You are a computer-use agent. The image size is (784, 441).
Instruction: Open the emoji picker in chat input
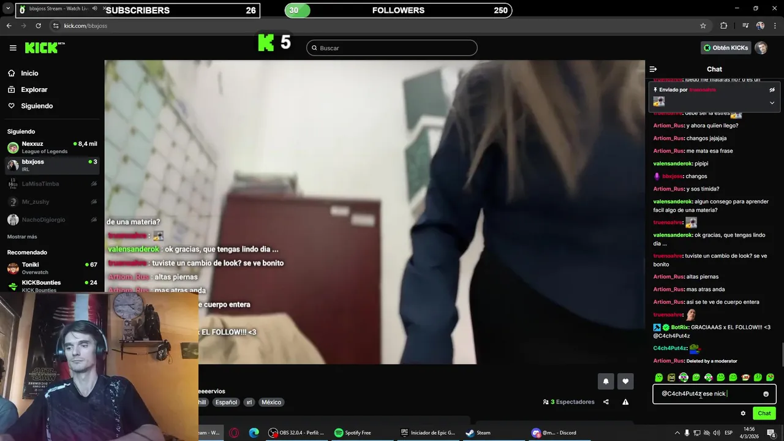coord(766,394)
